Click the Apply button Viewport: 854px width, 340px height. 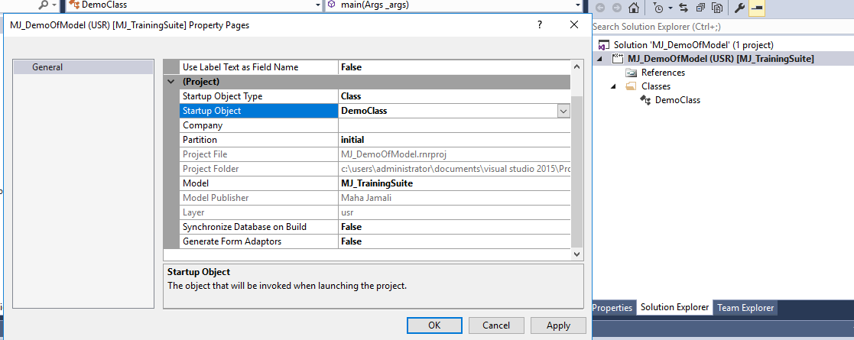(x=558, y=325)
